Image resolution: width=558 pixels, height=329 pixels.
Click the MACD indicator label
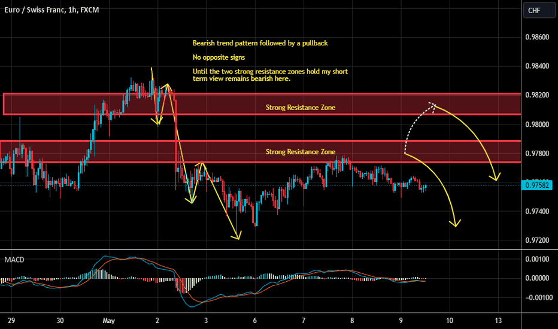[14, 260]
